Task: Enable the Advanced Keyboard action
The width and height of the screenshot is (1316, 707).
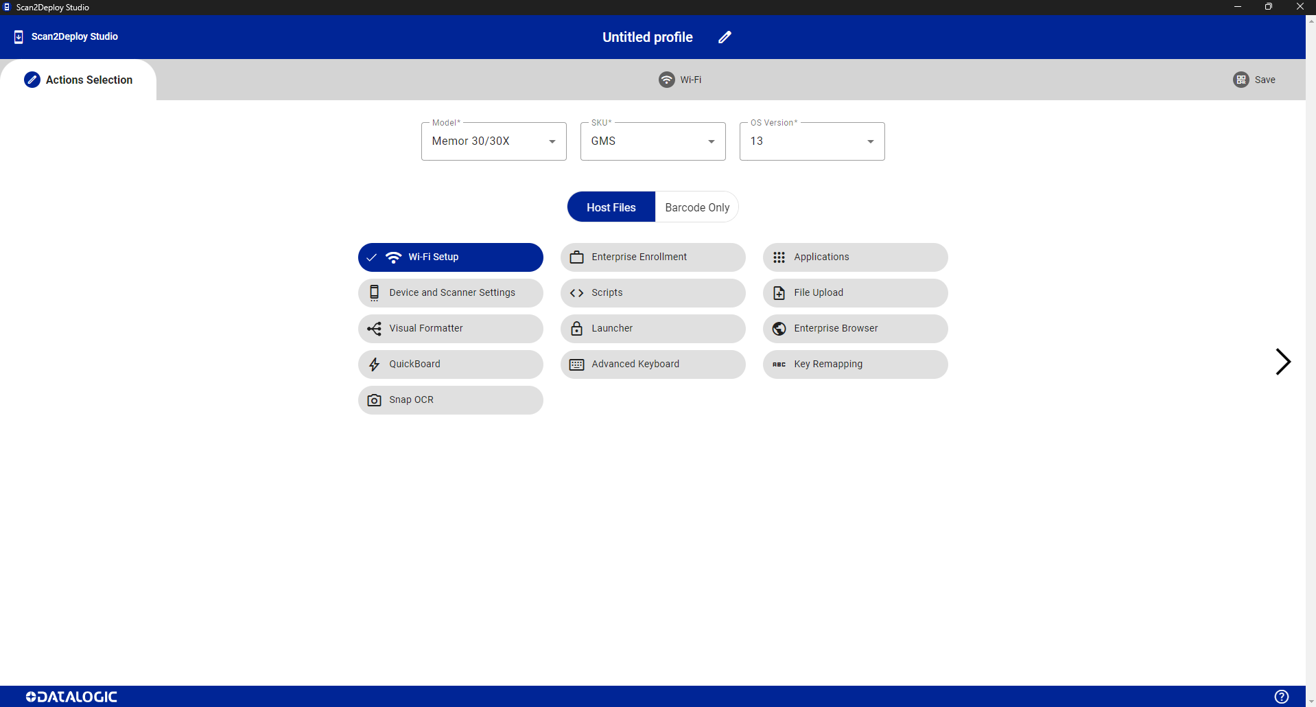Action: pyautogui.click(x=653, y=364)
